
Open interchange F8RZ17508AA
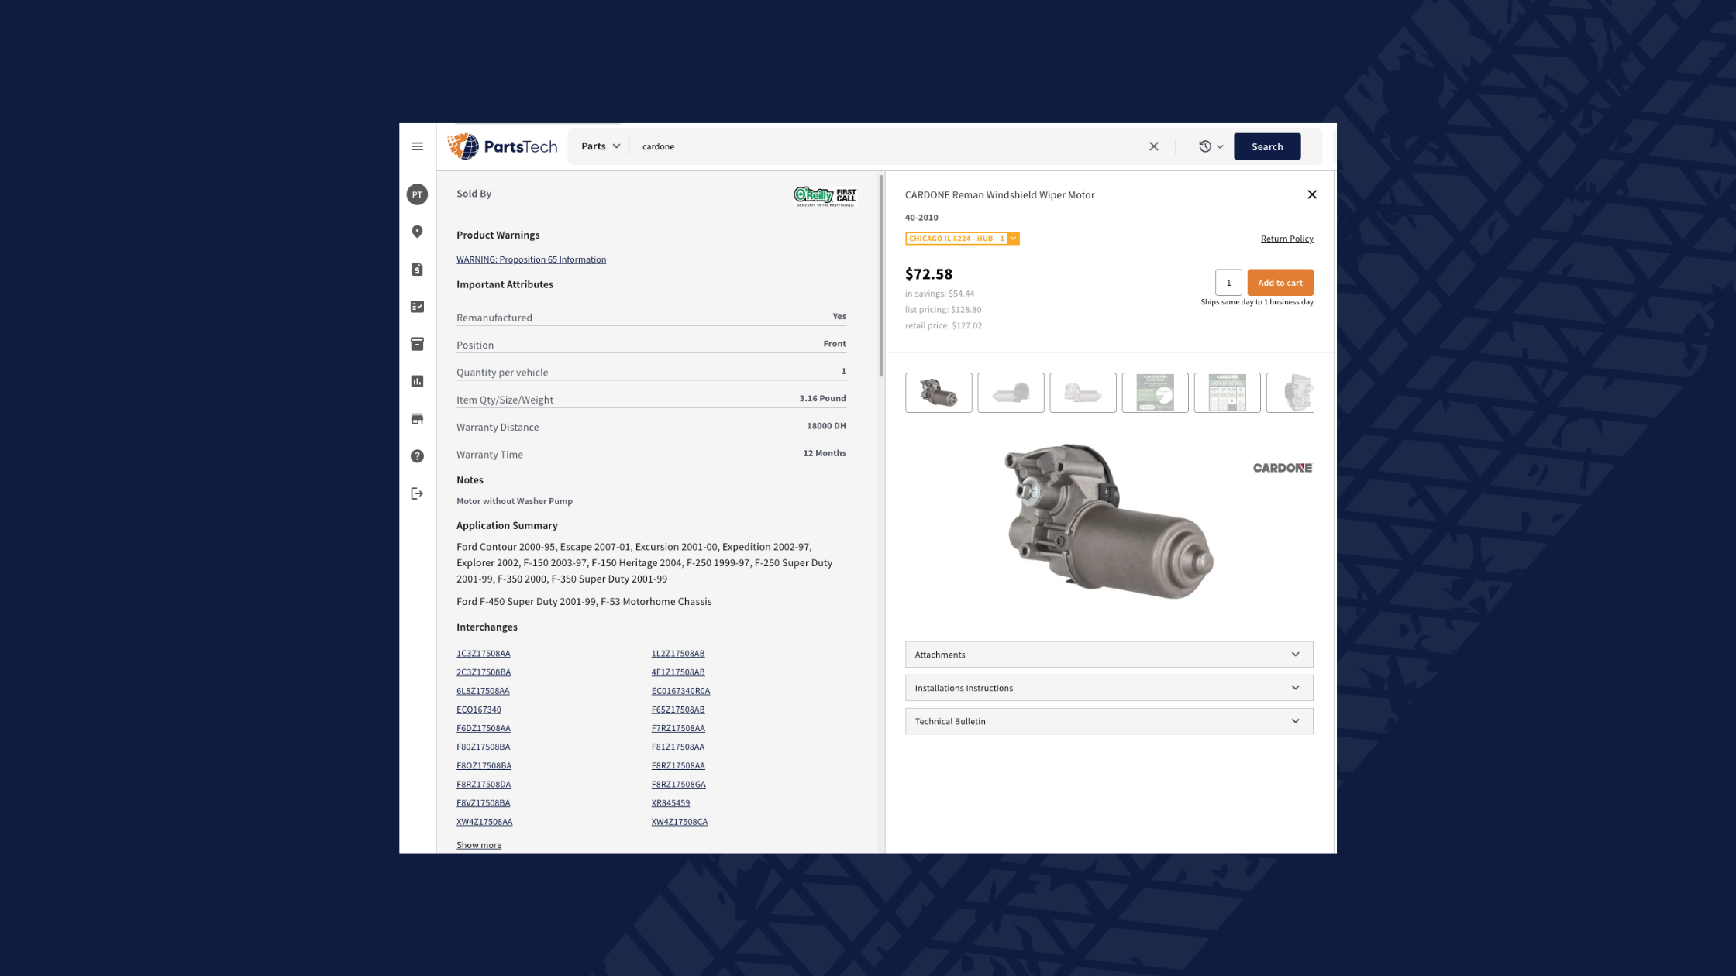[x=678, y=765]
